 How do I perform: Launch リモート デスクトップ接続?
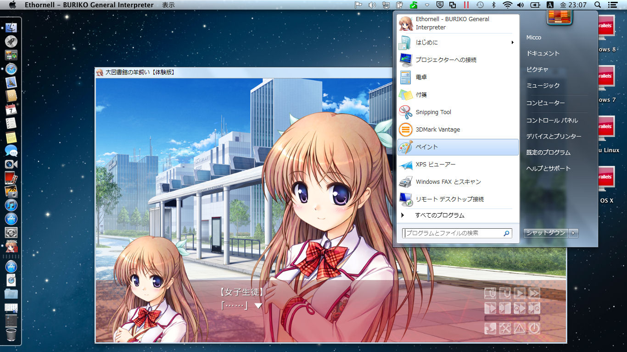(x=458, y=199)
